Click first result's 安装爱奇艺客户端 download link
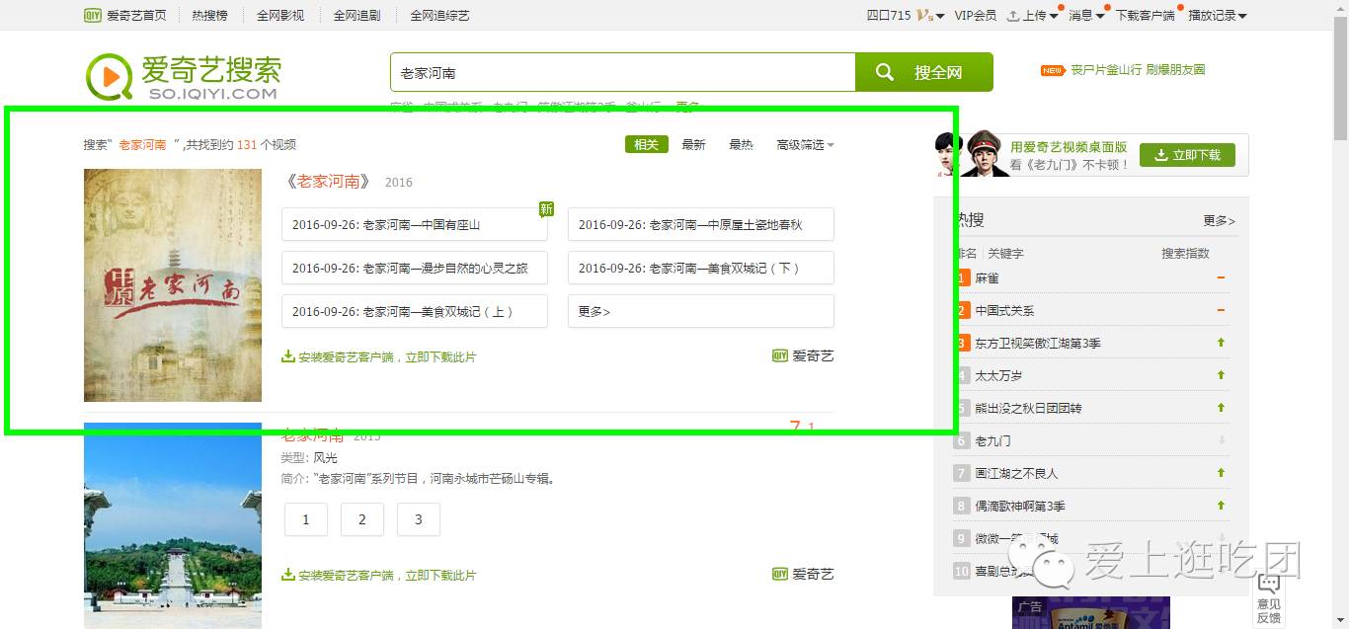 coord(379,356)
